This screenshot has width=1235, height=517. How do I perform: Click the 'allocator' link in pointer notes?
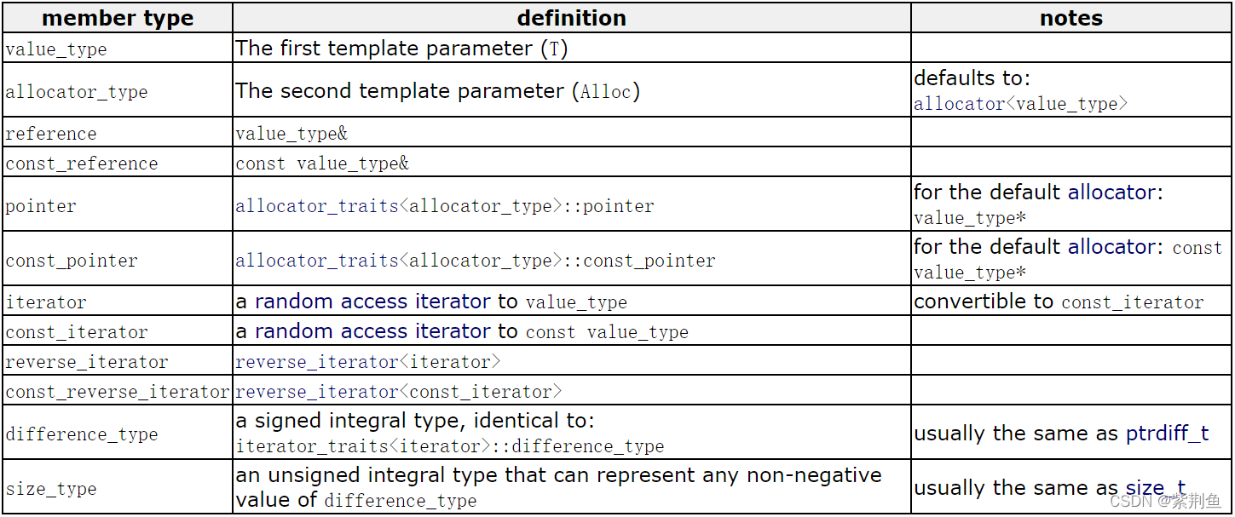[1112, 192]
